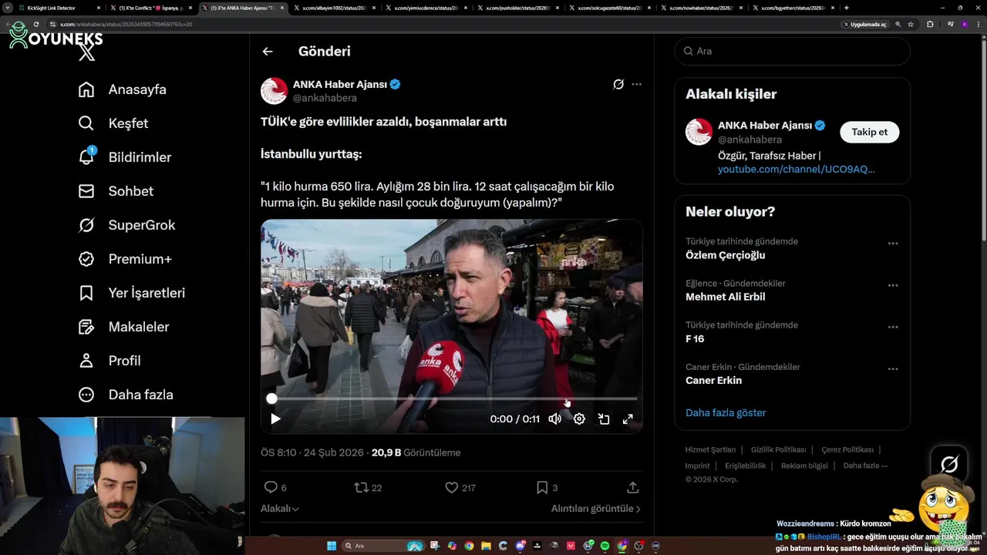Open options for Mehmet Ali Erbil trend
The width and height of the screenshot is (987, 555).
pos(892,285)
